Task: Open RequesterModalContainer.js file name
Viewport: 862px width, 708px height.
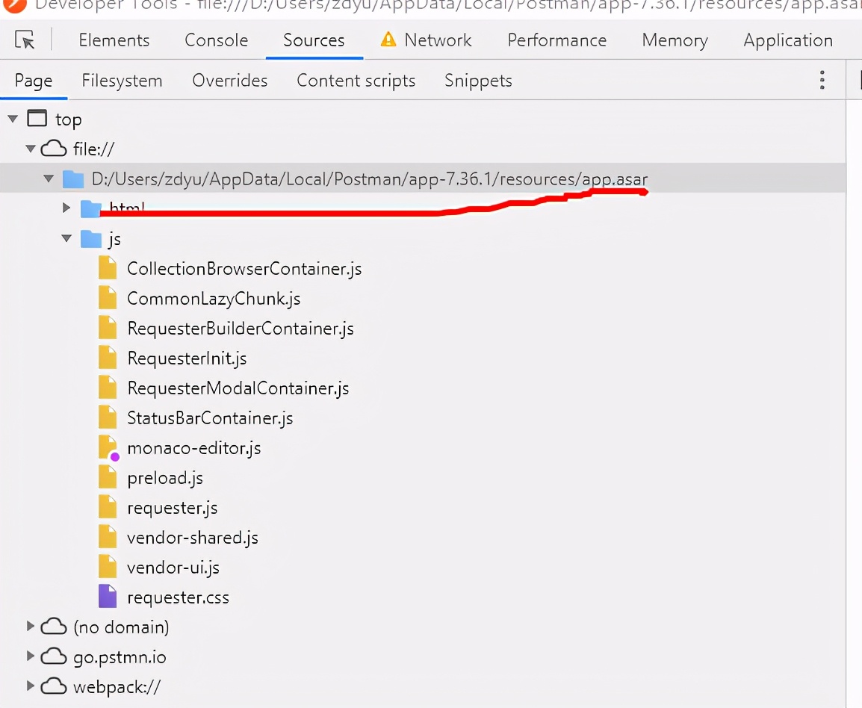Action: pyautogui.click(x=238, y=388)
